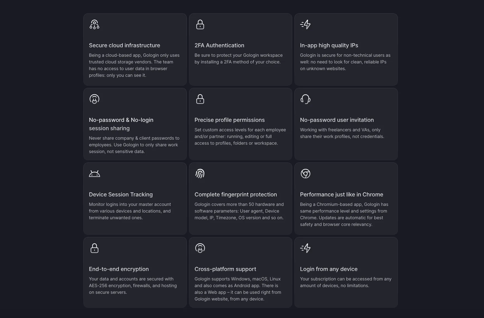Click the lock icon above 2FA Authentication
Image resolution: width=484 pixels, height=318 pixels.
click(200, 24)
